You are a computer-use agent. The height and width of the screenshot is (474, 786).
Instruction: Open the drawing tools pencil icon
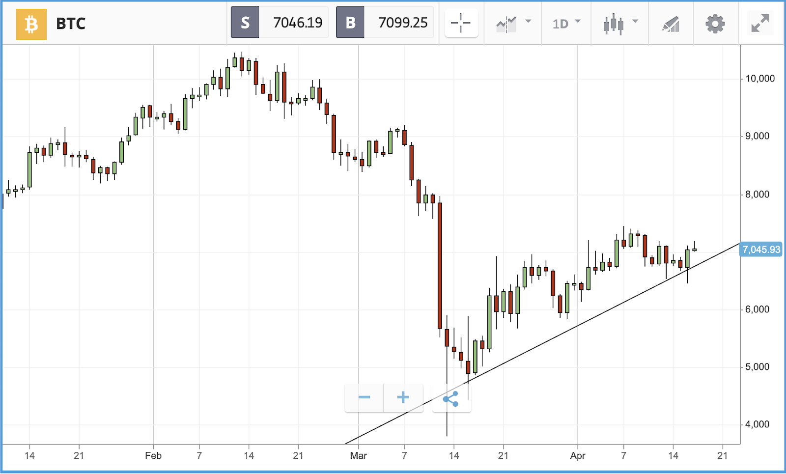pyautogui.click(x=671, y=24)
